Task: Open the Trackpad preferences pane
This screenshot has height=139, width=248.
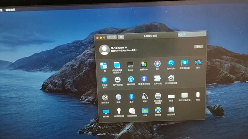Action: tap(184, 95)
